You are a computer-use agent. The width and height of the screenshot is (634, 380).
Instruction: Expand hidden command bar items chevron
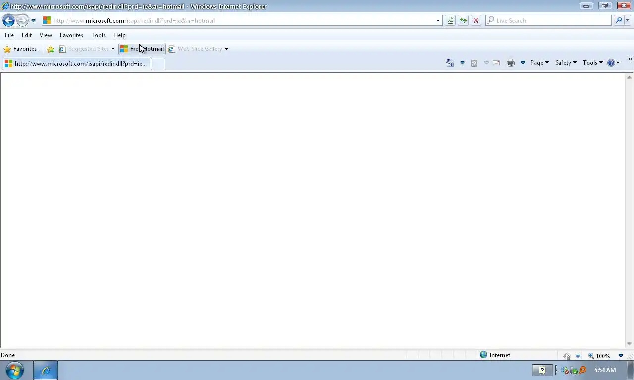(x=630, y=59)
